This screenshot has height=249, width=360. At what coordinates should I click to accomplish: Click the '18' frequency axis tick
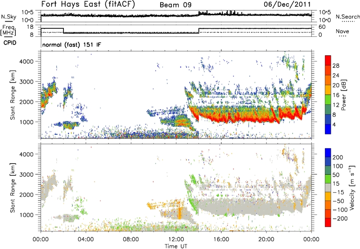pos(30,27)
